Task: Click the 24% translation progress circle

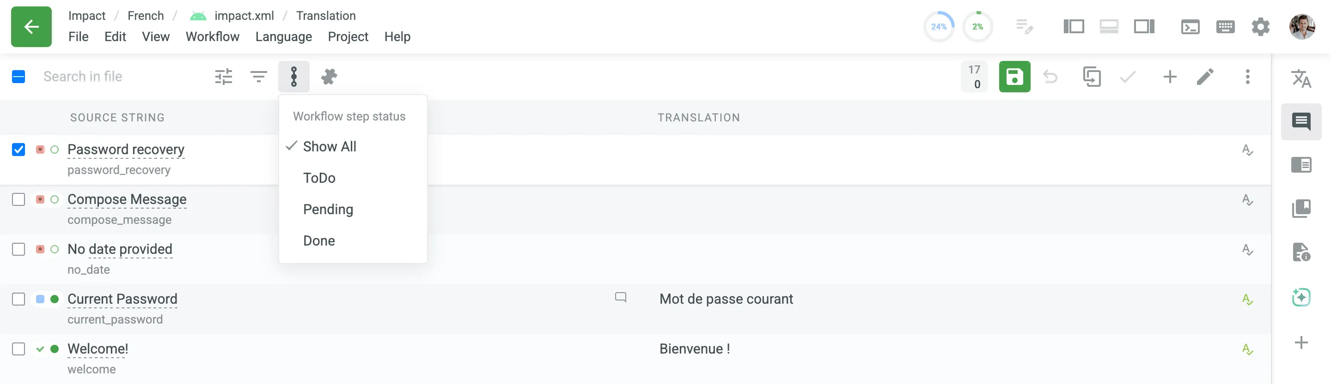Action: 938,27
